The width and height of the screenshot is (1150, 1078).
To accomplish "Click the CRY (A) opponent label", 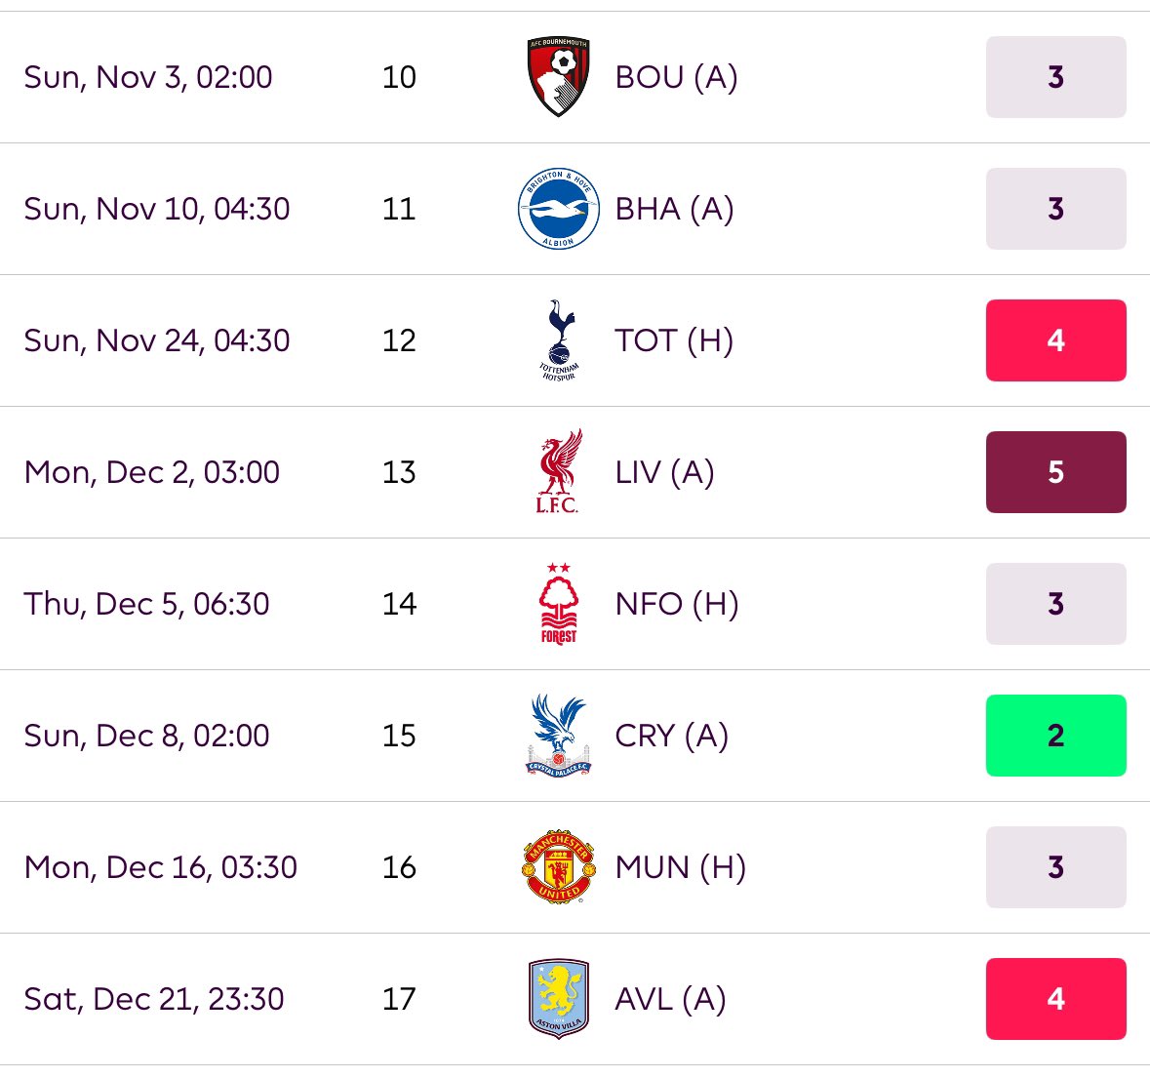I will (x=672, y=736).
